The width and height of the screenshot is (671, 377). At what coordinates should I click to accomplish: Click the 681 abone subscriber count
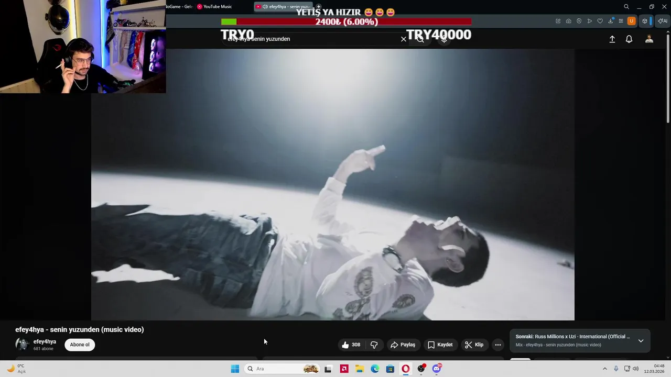pyautogui.click(x=44, y=349)
